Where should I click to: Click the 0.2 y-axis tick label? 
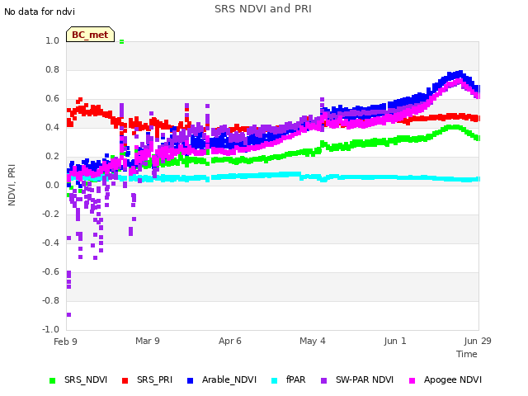pyautogui.click(x=52, y=156)
